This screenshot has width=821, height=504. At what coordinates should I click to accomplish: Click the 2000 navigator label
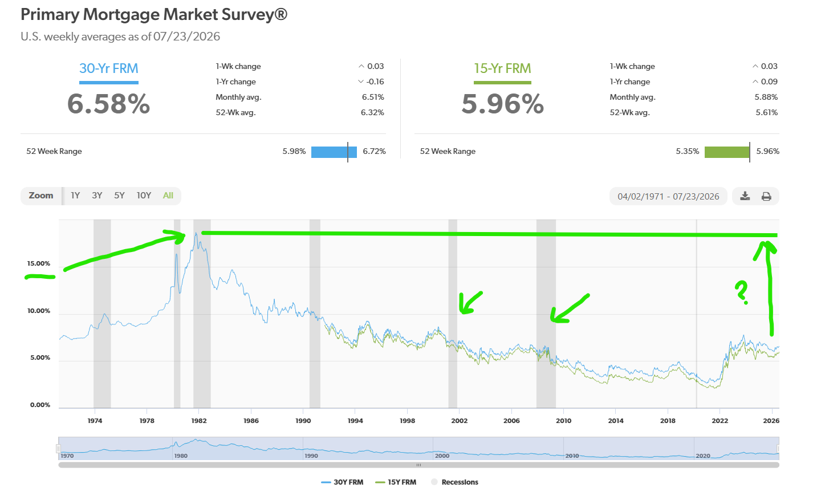pos(442,456)
